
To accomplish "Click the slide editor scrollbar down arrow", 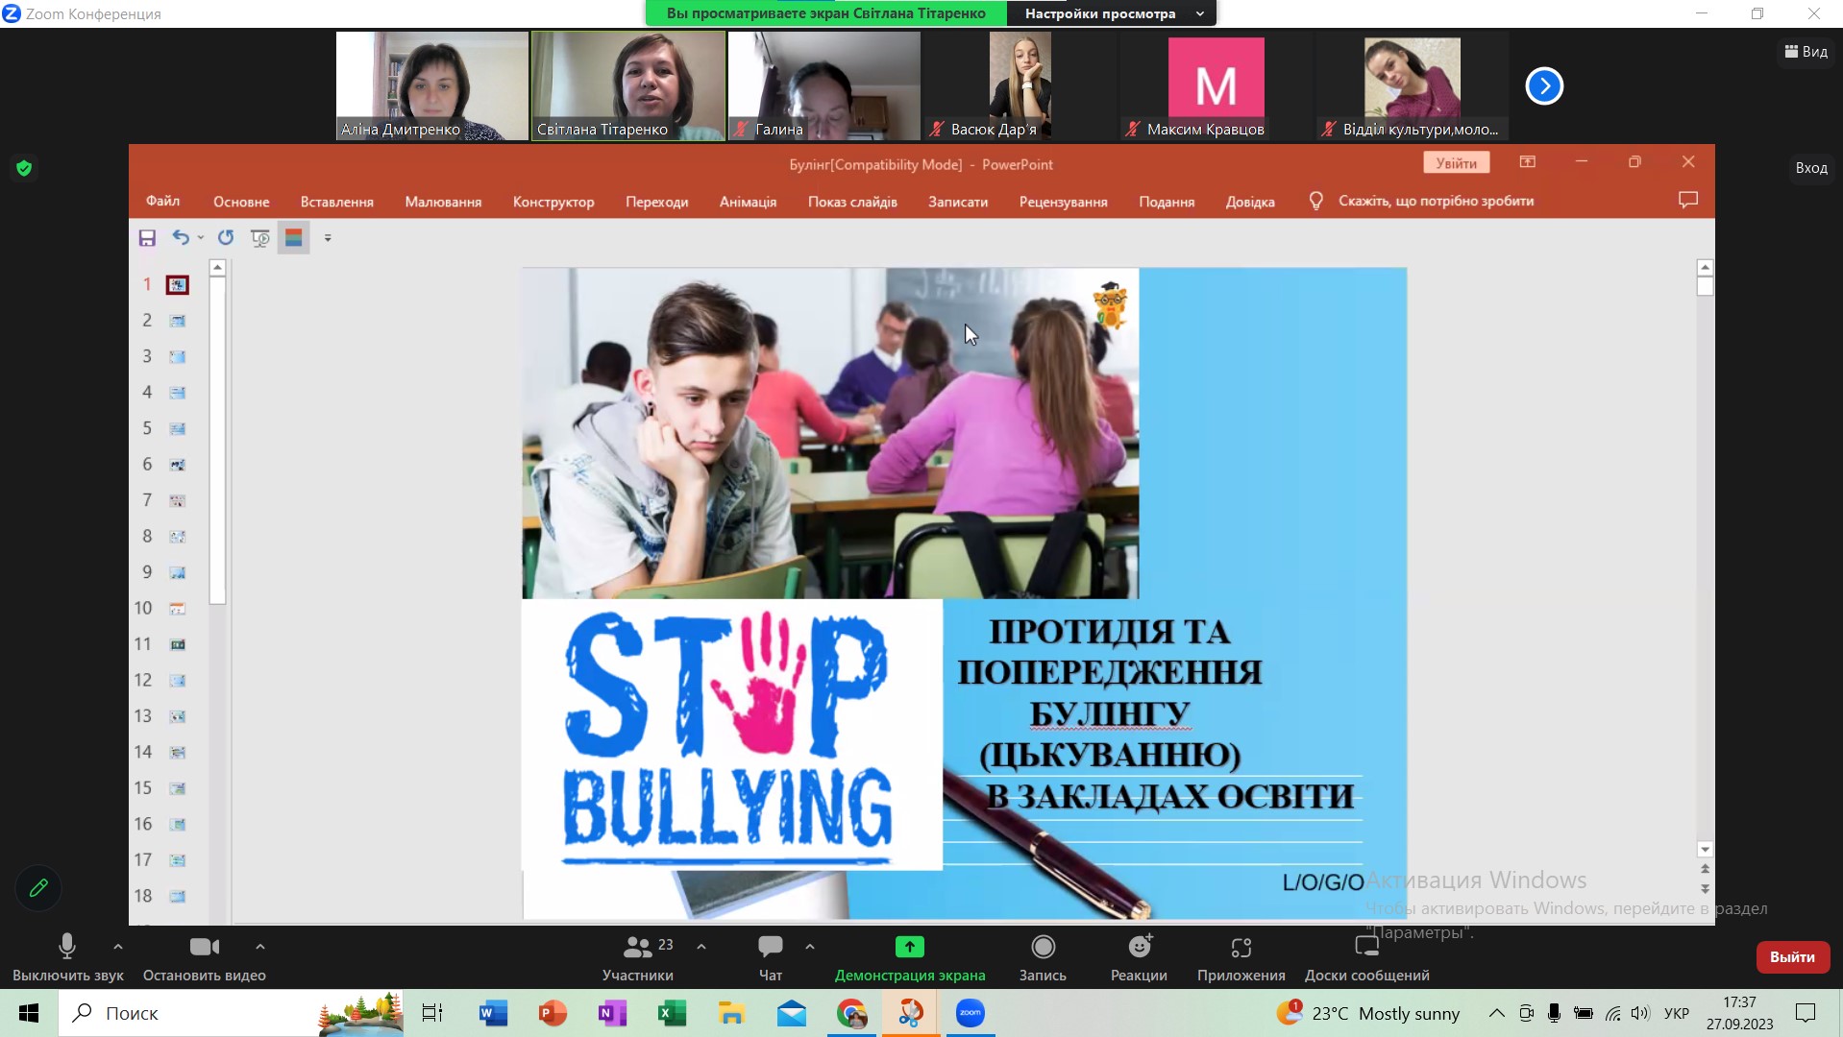I will 1705,849.
